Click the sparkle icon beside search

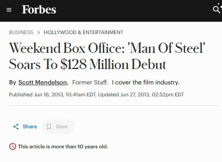click(220, 5)
